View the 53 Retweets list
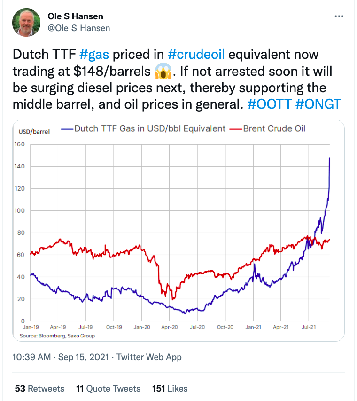 pyautogui.click(x=39, y=388)
